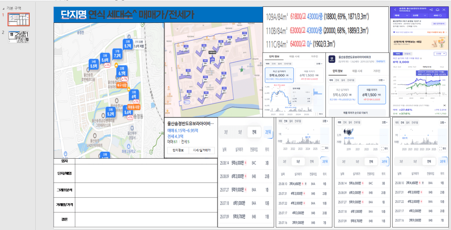Click the 5.7억 33평 price marker on map

pyautogui.click(x=128, y=44)
